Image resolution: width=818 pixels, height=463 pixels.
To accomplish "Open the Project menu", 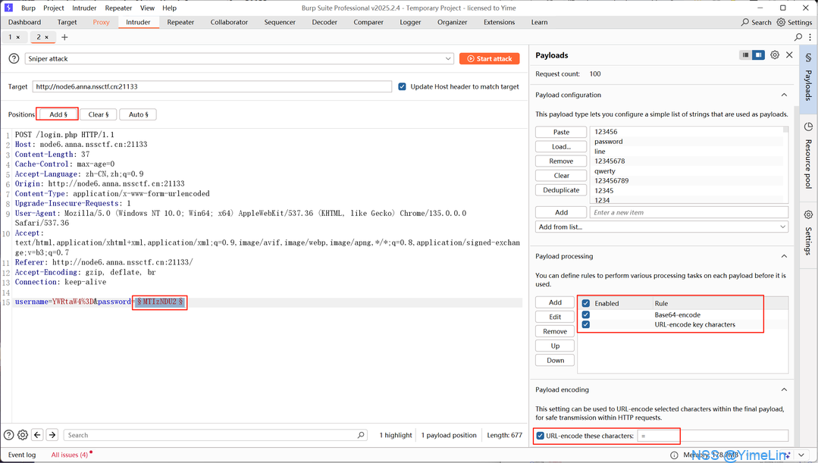I will [54, 8].
